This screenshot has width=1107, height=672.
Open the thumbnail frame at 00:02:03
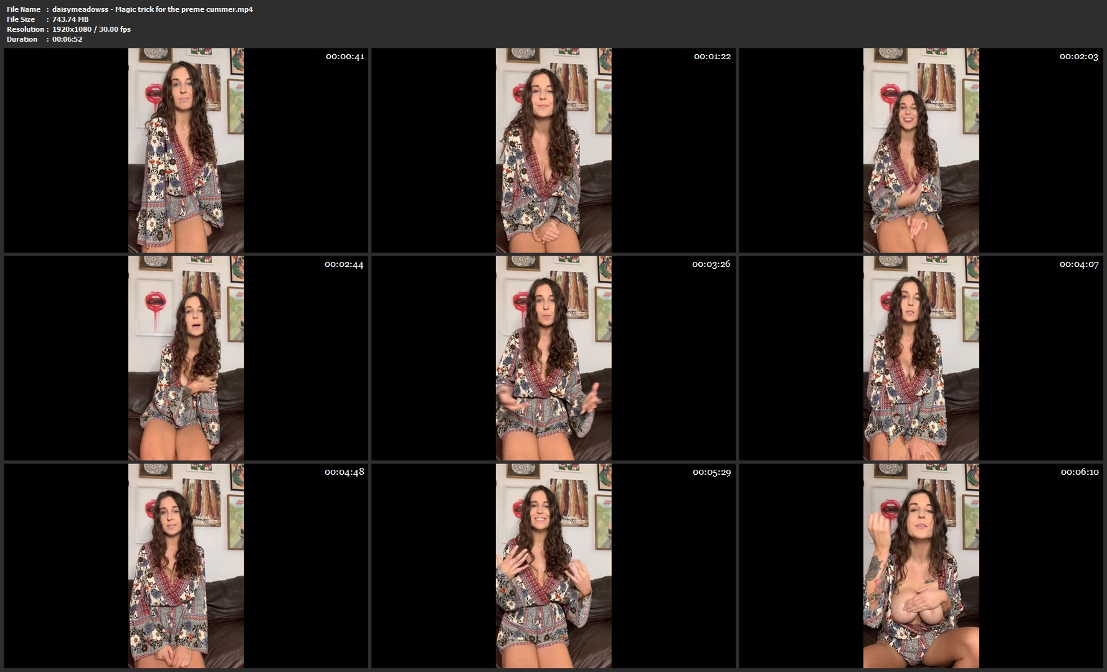pos(921,150)
